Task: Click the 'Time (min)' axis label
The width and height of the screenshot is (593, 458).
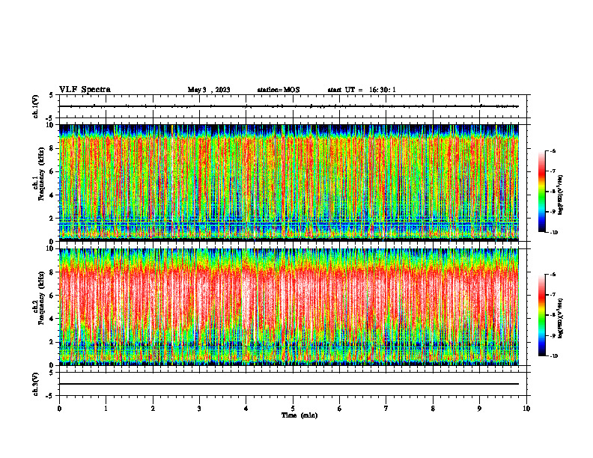Action: pyautogui.click(x=299, y=415)
